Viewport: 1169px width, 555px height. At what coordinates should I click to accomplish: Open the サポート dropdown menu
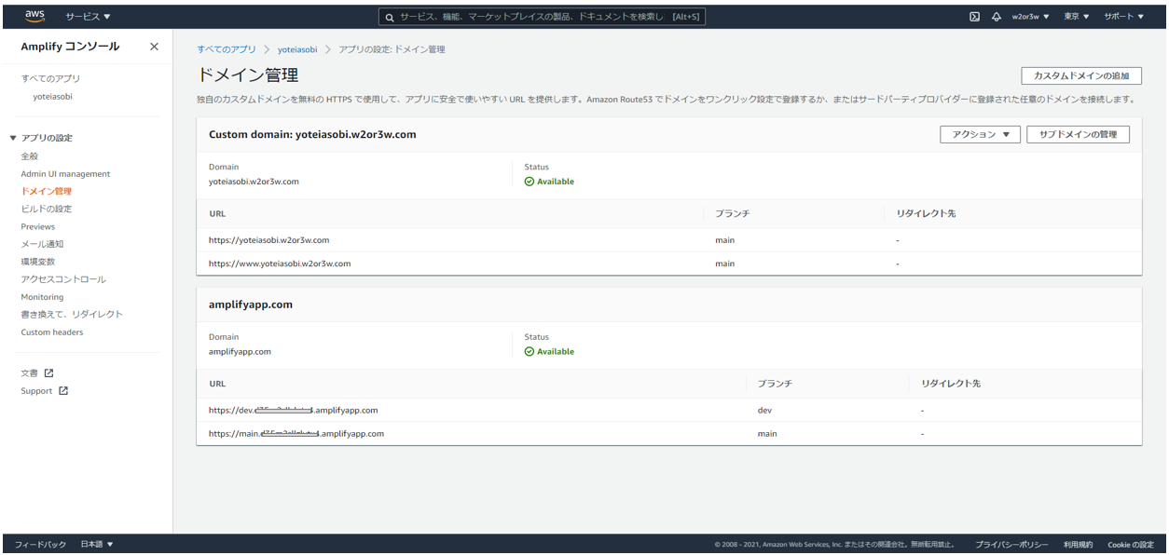click(x=1123, y=17)
